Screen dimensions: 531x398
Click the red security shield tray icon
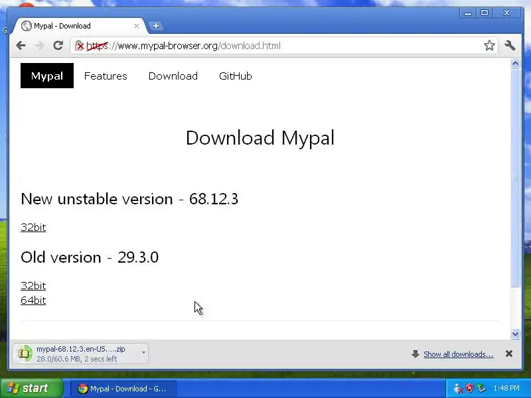(469, 388)
